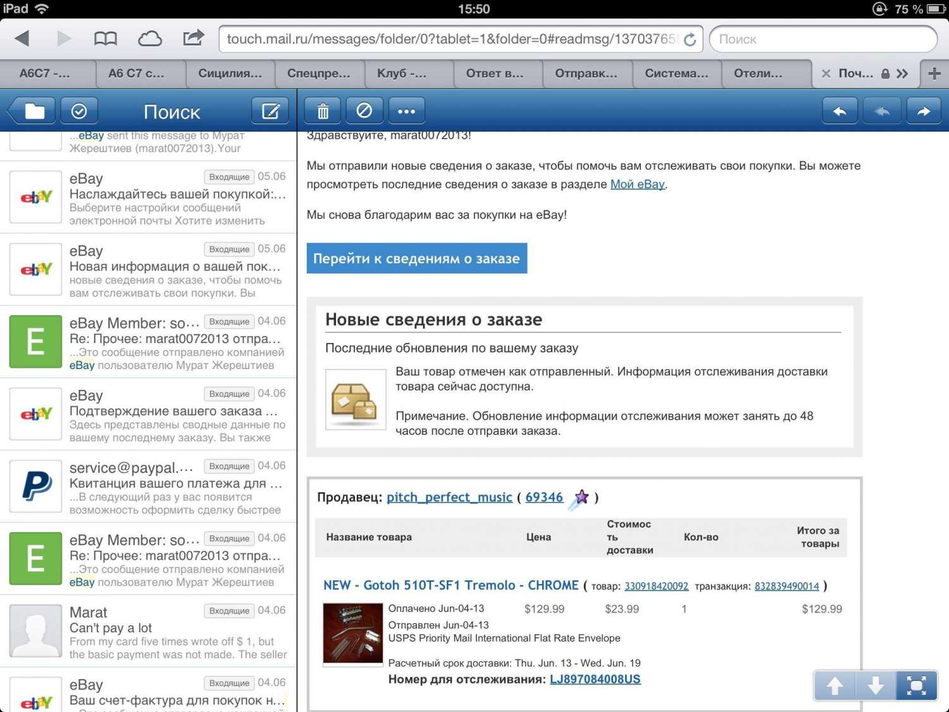The height and width of the screenshot is (712, 949).
Task: Switch to the Ответ в... tab
Action: click(x=498, y=73)
